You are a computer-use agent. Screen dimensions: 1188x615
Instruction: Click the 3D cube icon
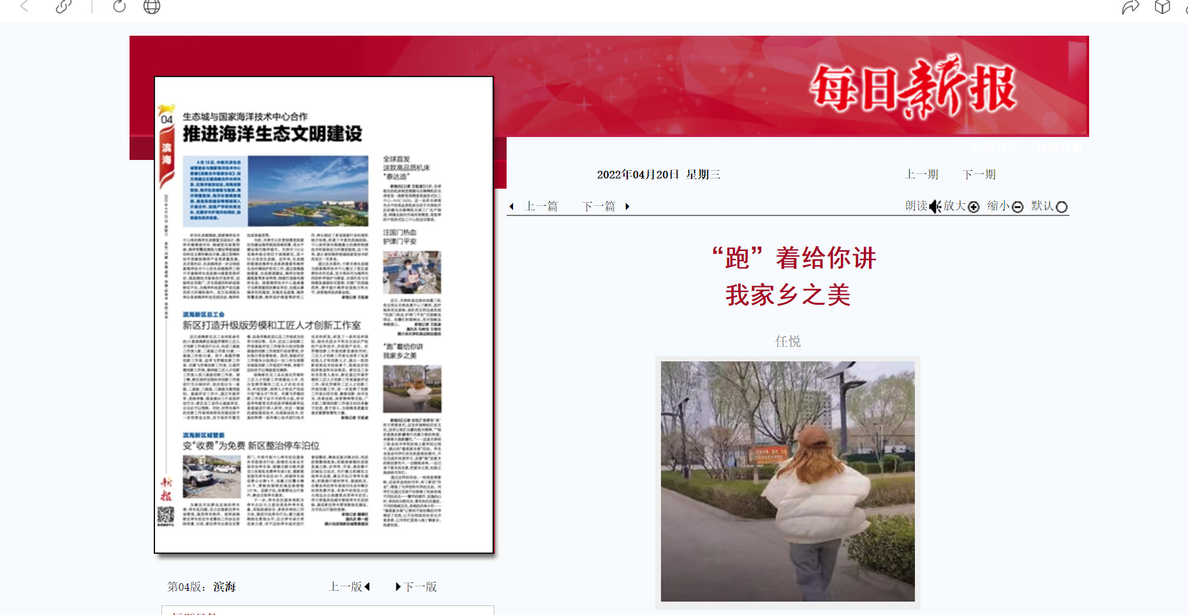pos(1162,7)
